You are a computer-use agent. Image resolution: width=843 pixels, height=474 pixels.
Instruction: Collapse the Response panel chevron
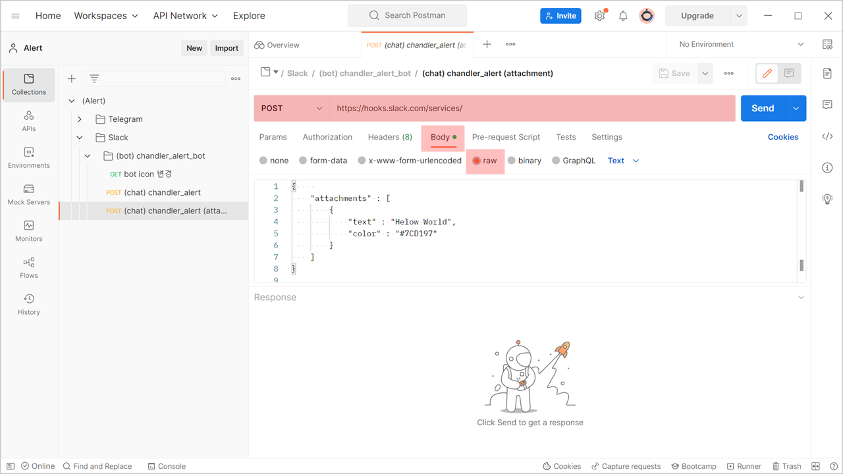tap(801, 298)
